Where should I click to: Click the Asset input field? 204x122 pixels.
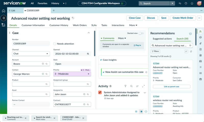31,94
